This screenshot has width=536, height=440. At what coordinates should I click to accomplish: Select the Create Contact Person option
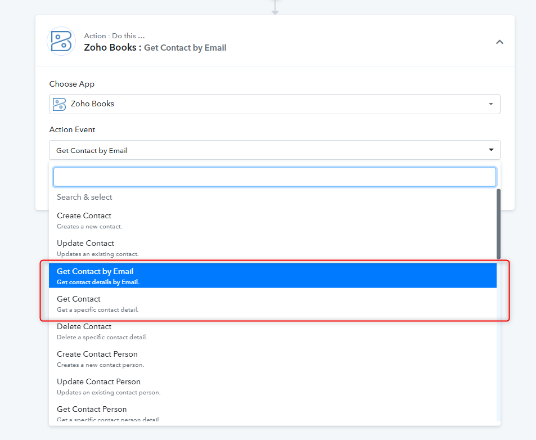tap(273, 359)
